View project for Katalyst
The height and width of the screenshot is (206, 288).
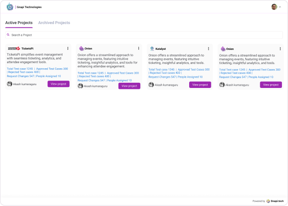[x=200, y=85]
